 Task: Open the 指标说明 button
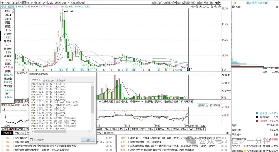point(215,105)
